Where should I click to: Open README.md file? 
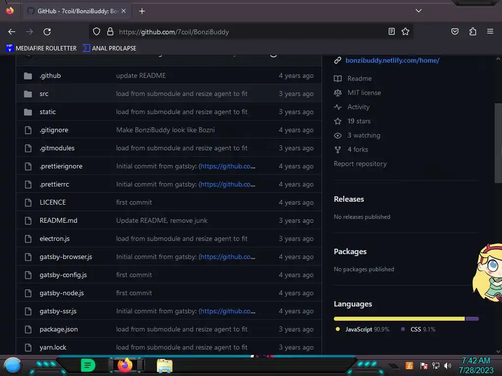[x=59, y=221]
